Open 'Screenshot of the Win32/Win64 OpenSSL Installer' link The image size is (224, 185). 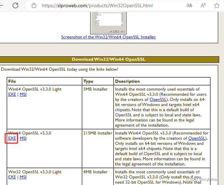[109, 37]
